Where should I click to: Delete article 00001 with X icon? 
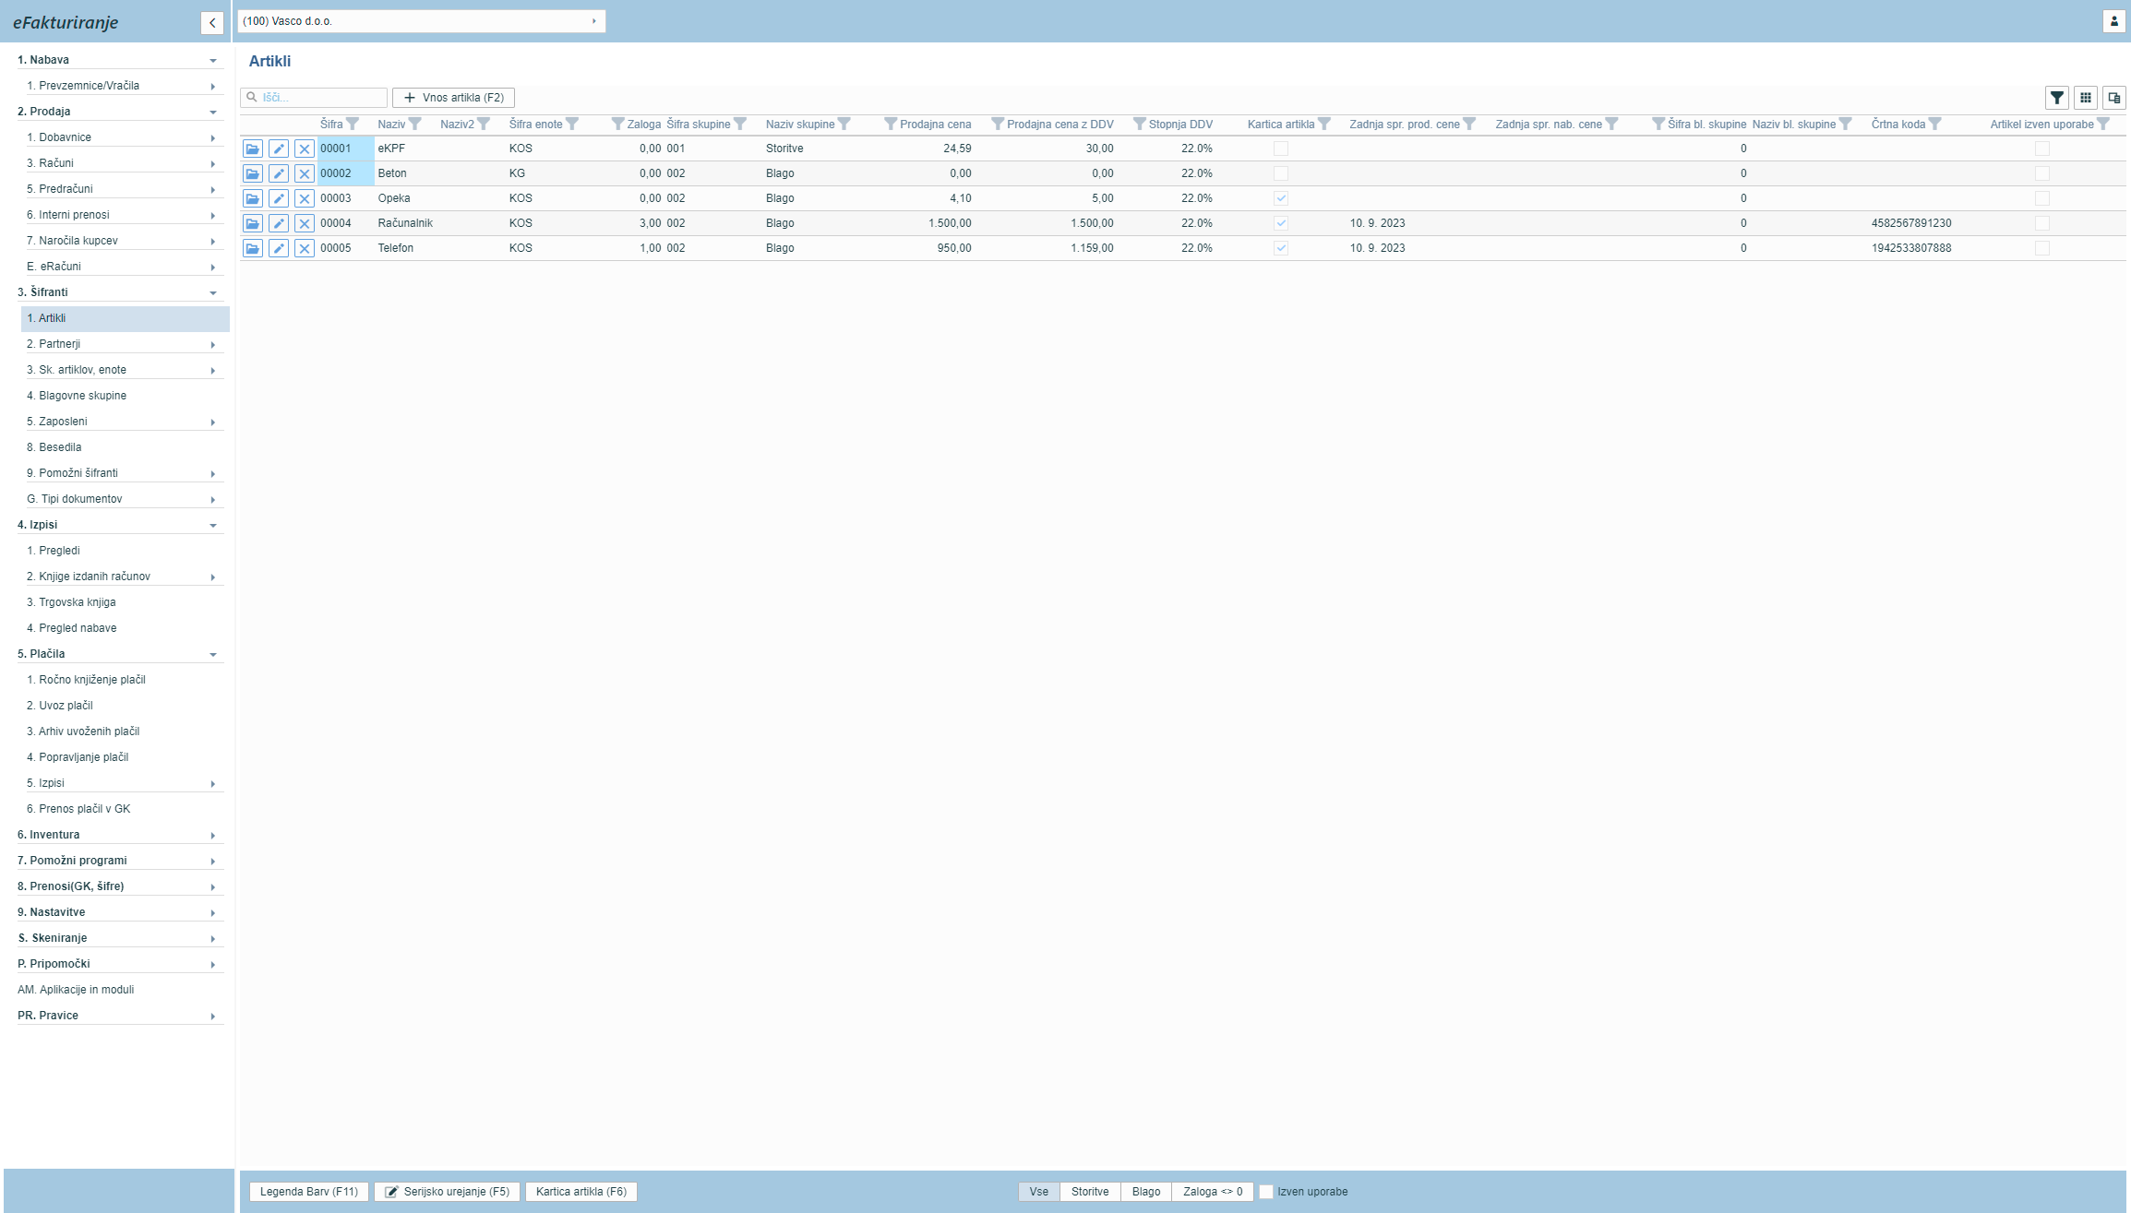coord(304,149)
